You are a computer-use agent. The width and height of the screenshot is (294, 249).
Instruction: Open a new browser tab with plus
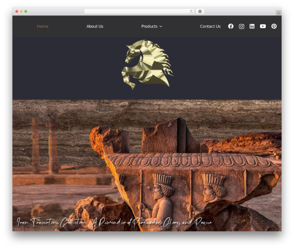[279, 13]
